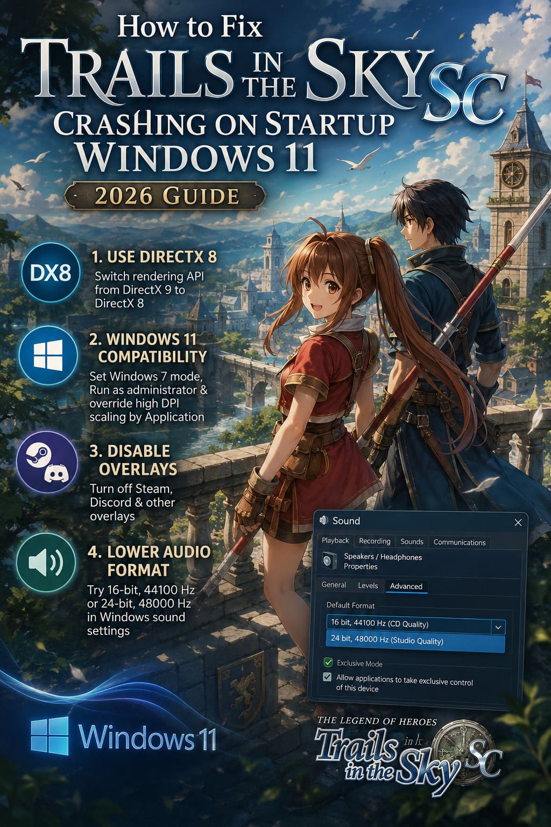
Task: Open the Levels properties tab
Action: 368,585
